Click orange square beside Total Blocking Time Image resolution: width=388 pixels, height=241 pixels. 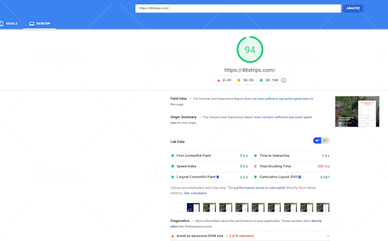point(256,166)
